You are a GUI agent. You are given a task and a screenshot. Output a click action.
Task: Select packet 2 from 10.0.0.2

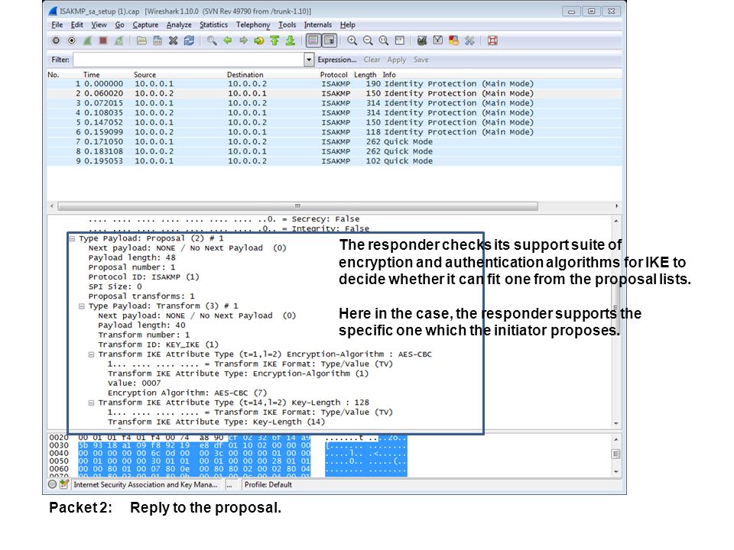[x=334, y=93]
